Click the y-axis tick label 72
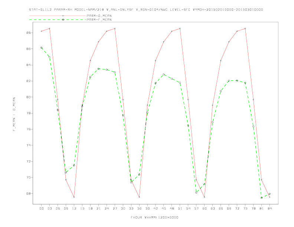The width and height of the screenshot is (294, 227). (x=29, y=161)
